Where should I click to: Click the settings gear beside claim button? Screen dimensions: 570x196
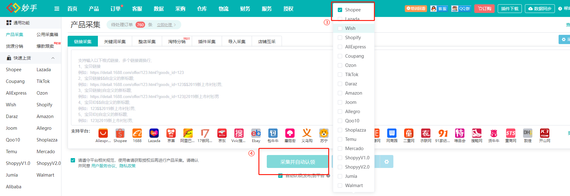tap(387, 161)
